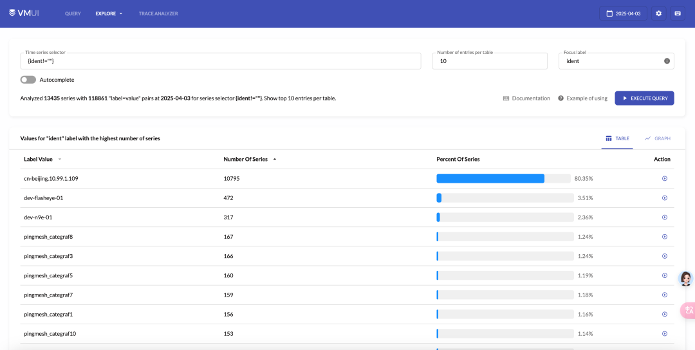
Task: Switch to the Graph tab
Action: click(x=658, y=138)
